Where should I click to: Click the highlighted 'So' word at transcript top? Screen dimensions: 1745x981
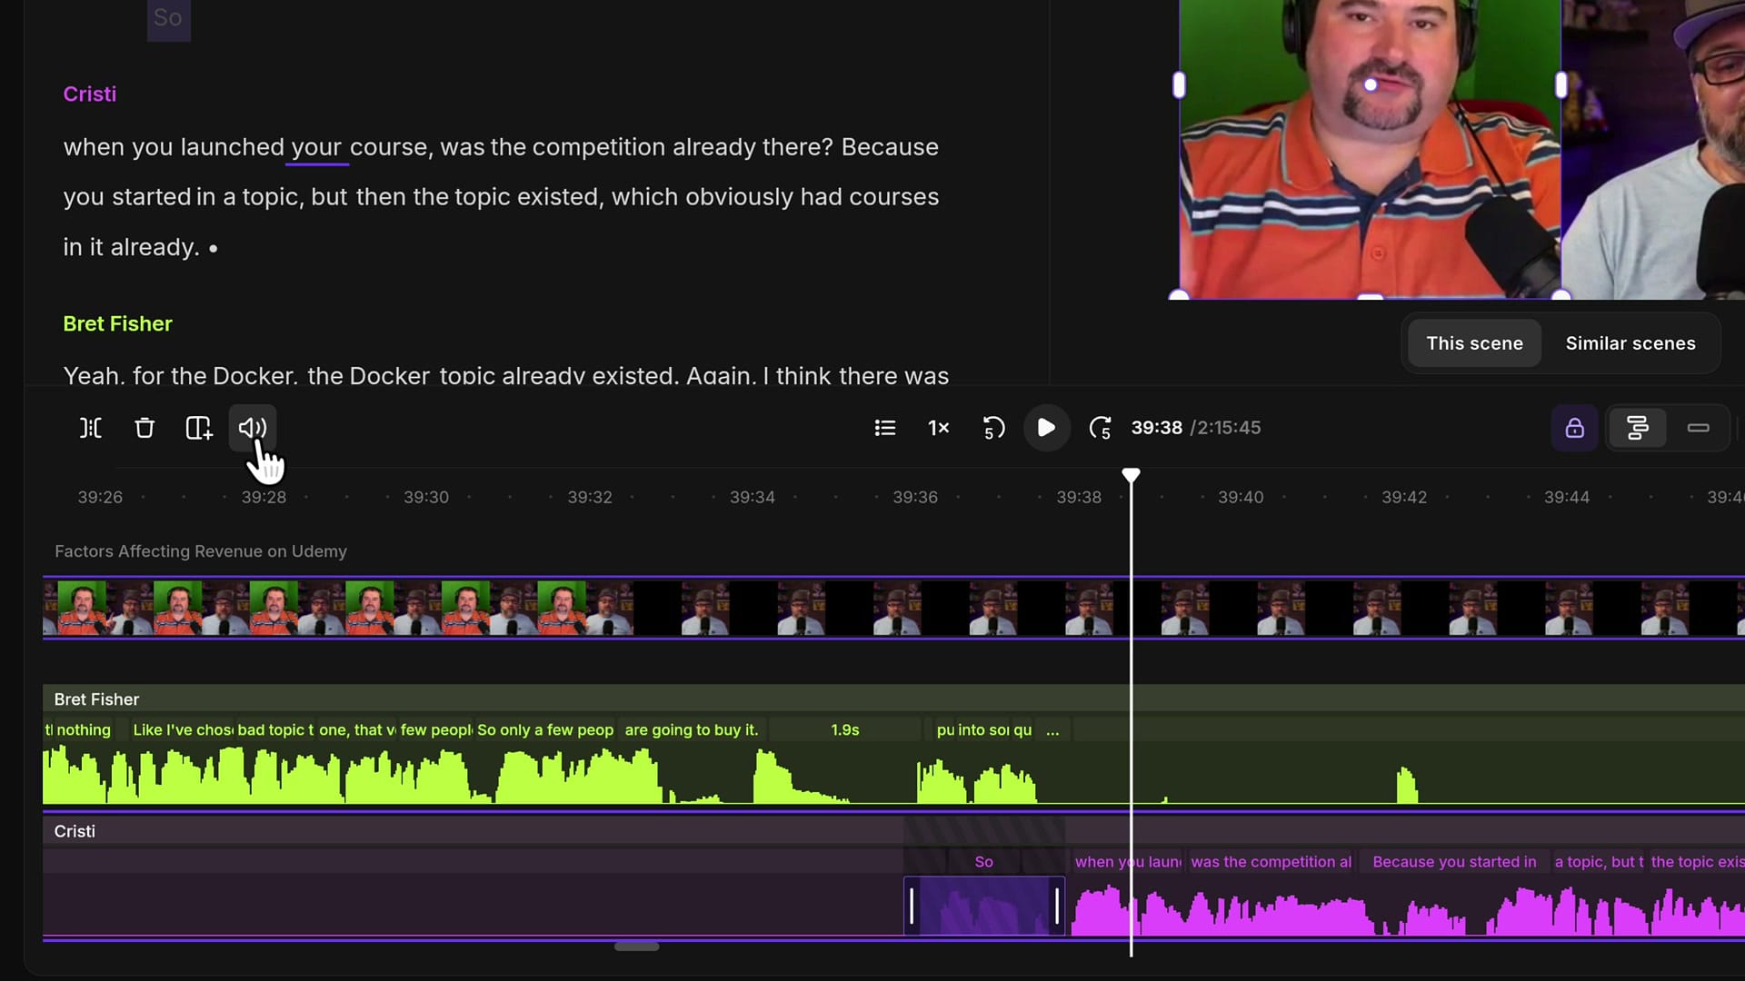[x=168, y=17]
